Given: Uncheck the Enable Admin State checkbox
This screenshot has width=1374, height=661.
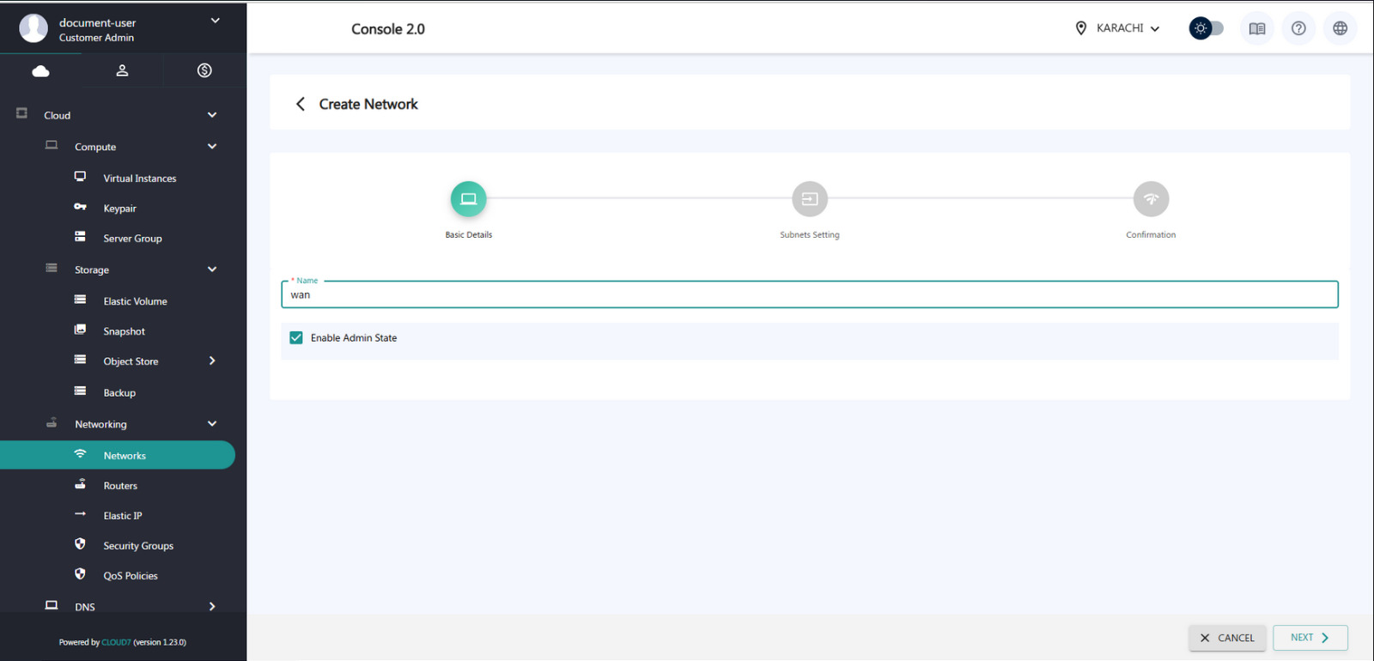Looking at the screenshot, I should (296, 338).
